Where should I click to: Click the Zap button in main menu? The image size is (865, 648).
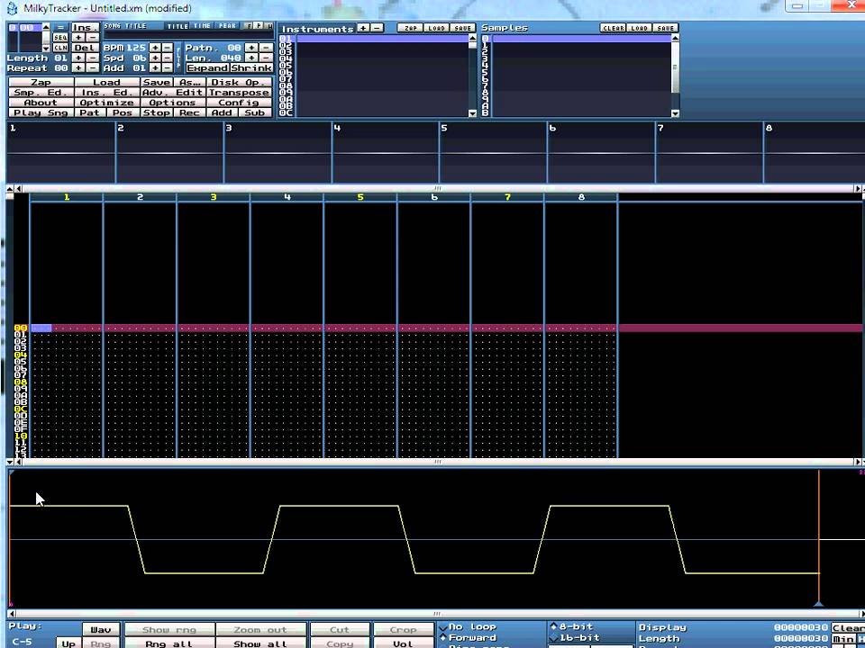point(41,82)
